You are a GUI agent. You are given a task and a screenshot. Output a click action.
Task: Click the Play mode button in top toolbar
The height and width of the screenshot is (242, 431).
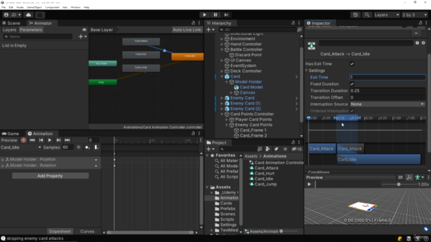[204, 15]
